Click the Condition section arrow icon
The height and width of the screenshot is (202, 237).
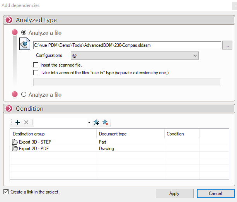[x=9, y=108]
